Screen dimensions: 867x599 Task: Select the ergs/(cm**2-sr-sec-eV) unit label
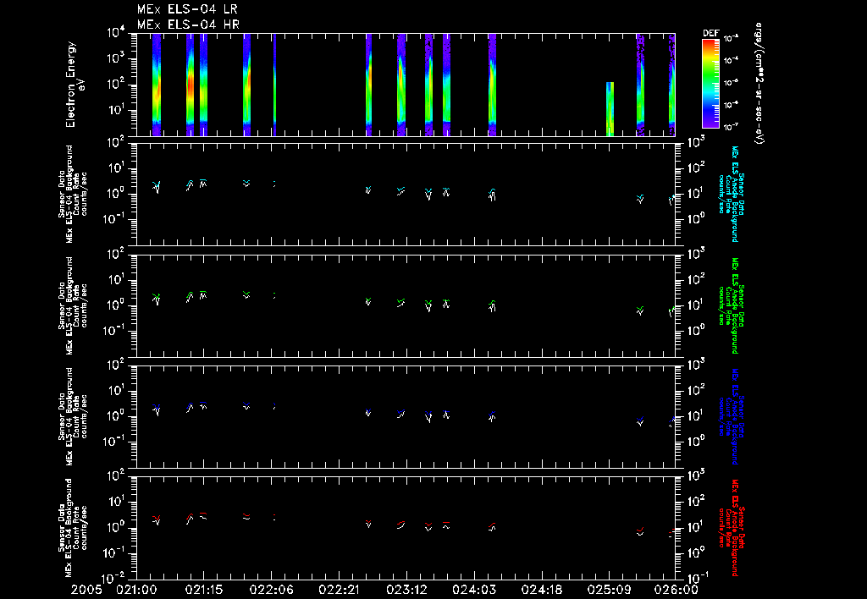(x=759, y=84)
